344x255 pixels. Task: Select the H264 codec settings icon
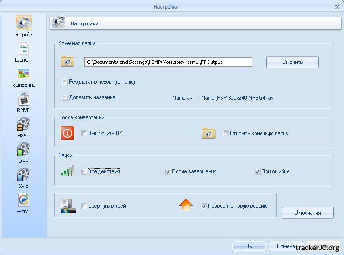23,125
